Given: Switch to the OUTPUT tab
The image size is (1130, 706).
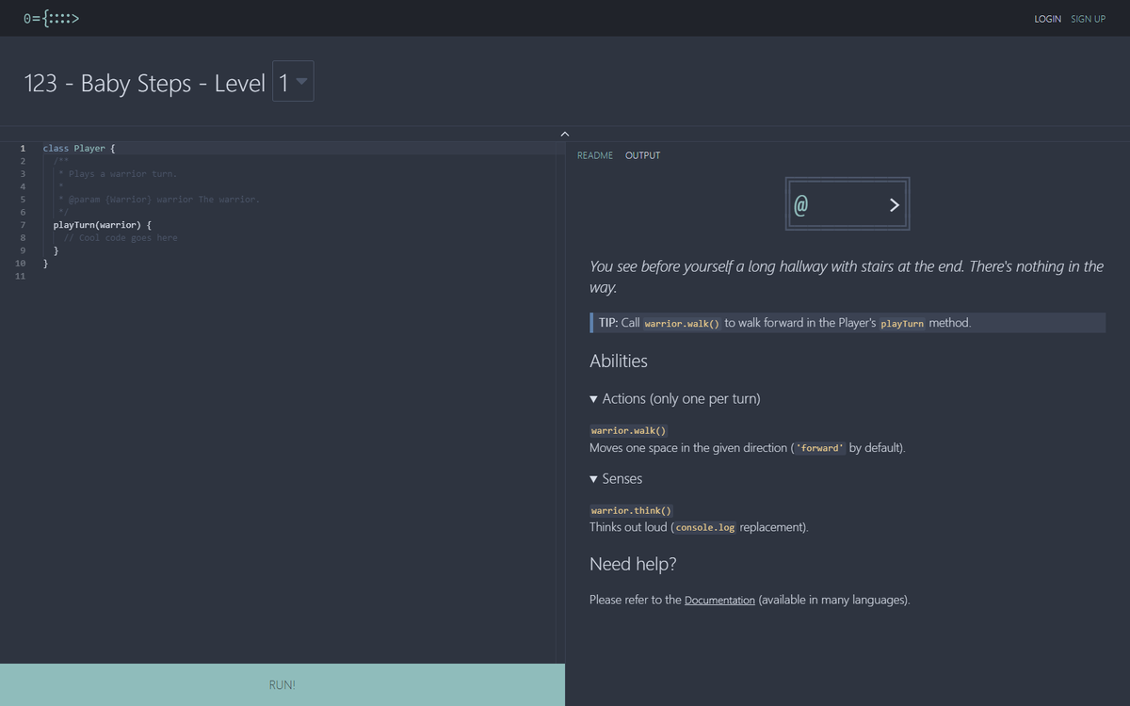Looking at the screenshot, I should pyautogui.click(x=642, y=155).
